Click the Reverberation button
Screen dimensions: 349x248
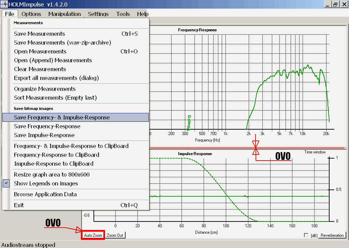(332, 235)
